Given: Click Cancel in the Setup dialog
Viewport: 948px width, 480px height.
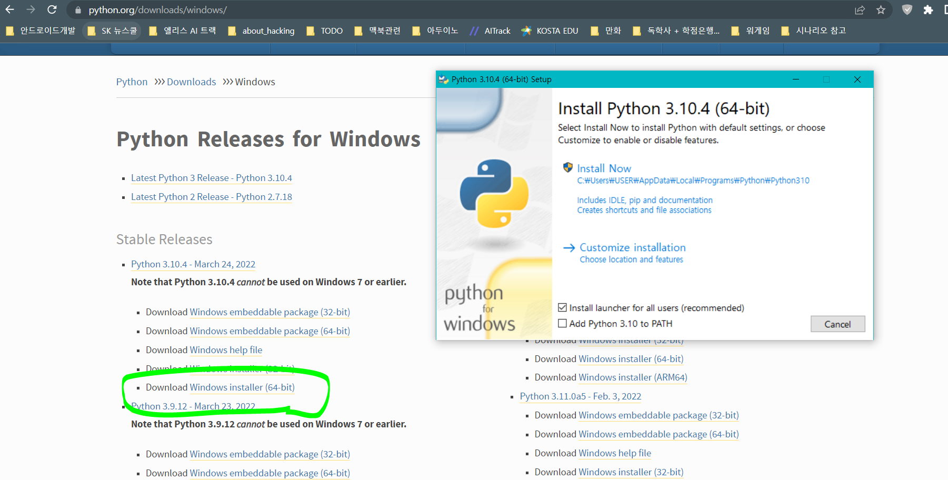Looking at the screenshot, I should pyautogui.click(x=837, y=324).
